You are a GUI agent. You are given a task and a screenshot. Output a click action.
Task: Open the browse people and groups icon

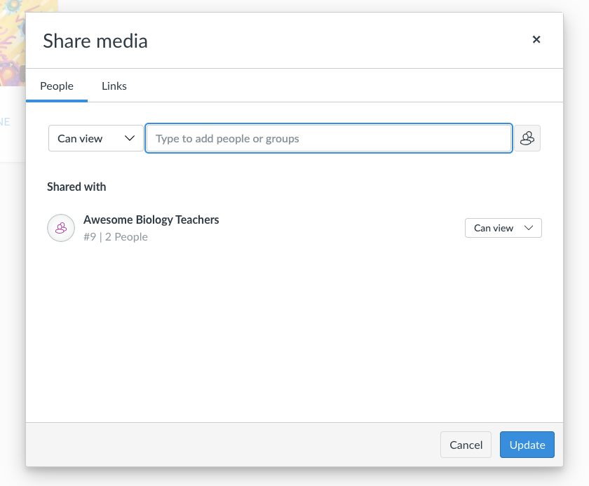point(527,138)
